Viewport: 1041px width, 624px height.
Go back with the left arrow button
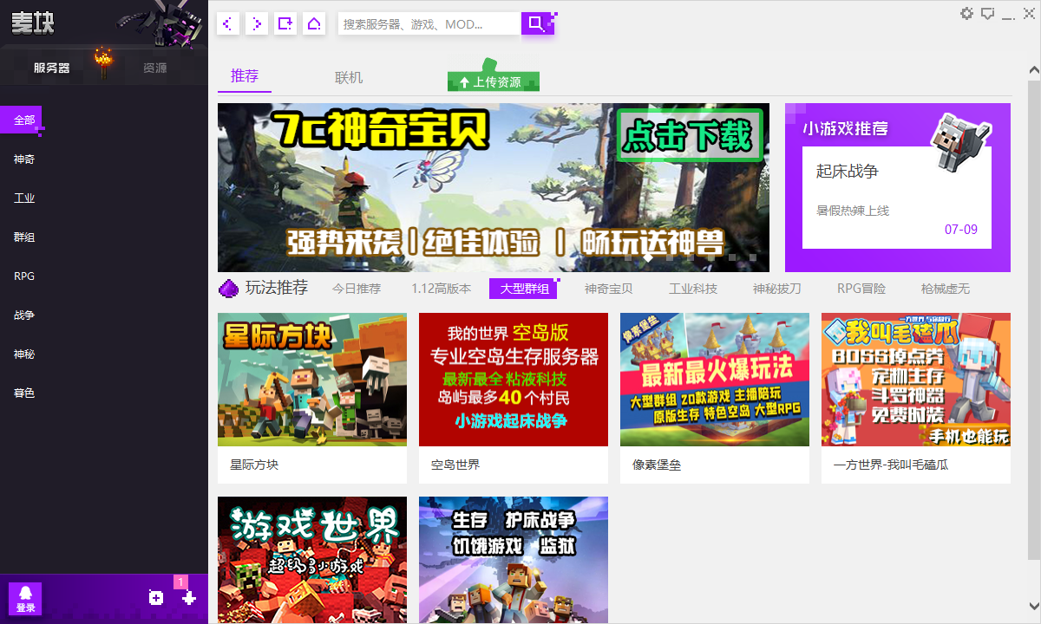tap(228, 23)
